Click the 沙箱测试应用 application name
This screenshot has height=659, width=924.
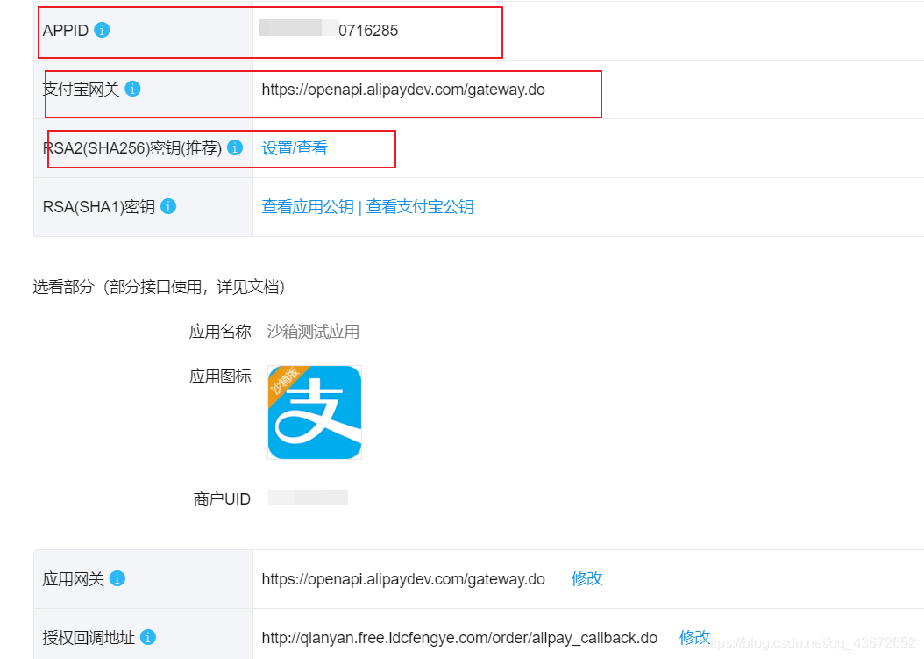[x=313, y=332]
